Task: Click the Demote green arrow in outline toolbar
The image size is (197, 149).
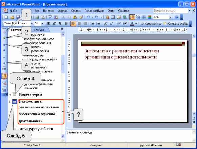Action: click(x=4, y=38)
